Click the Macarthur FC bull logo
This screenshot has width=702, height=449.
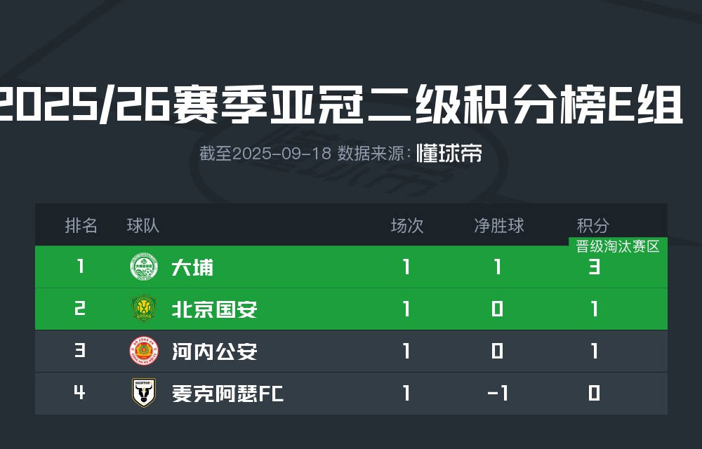144,393
